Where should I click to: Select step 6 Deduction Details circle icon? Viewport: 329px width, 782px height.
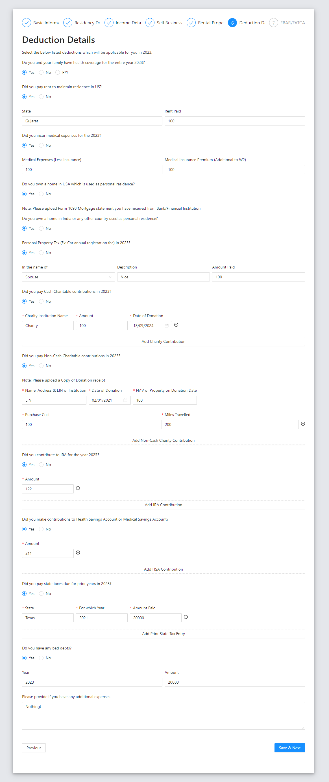pyautogui.click(x=232, y=23)
